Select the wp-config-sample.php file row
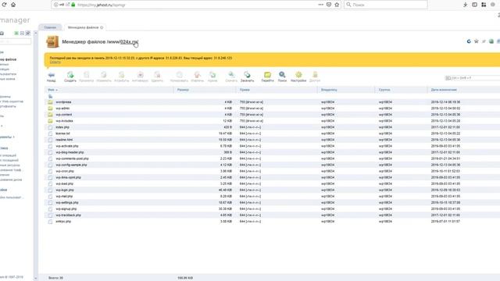This screenshot has width=500, height=281. click(x=273, y=165)
